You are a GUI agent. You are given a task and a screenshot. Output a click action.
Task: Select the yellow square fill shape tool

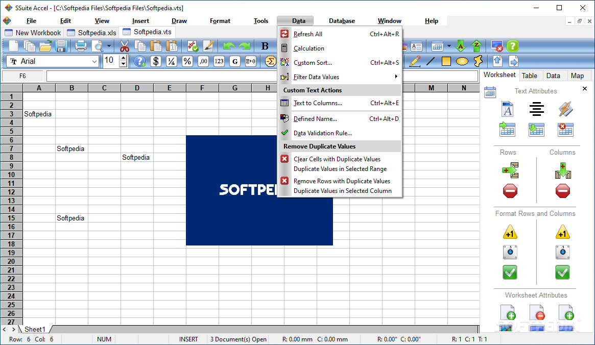(x=446, y=61)
